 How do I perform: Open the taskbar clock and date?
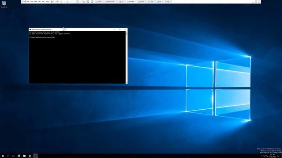(x=272, y=156)
